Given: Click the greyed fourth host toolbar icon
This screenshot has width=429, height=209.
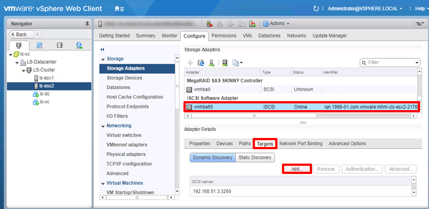Looking at the screenshot, I should pyautogui.click(x=241, y=24).
